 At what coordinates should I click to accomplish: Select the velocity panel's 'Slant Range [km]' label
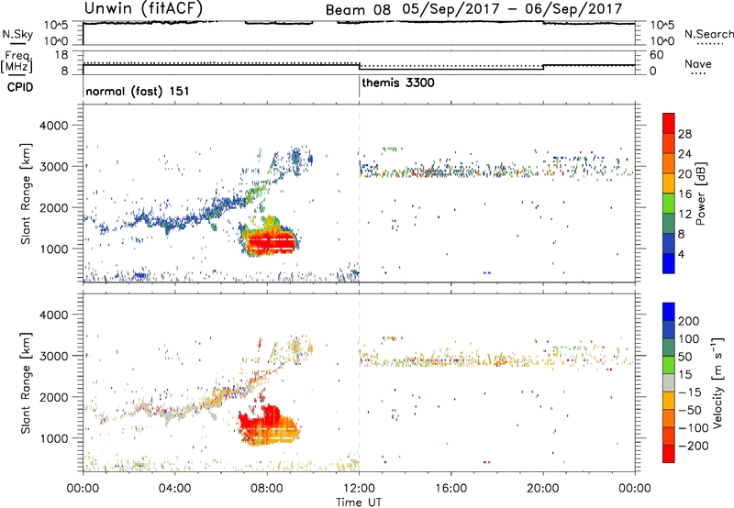pos(26,383)
